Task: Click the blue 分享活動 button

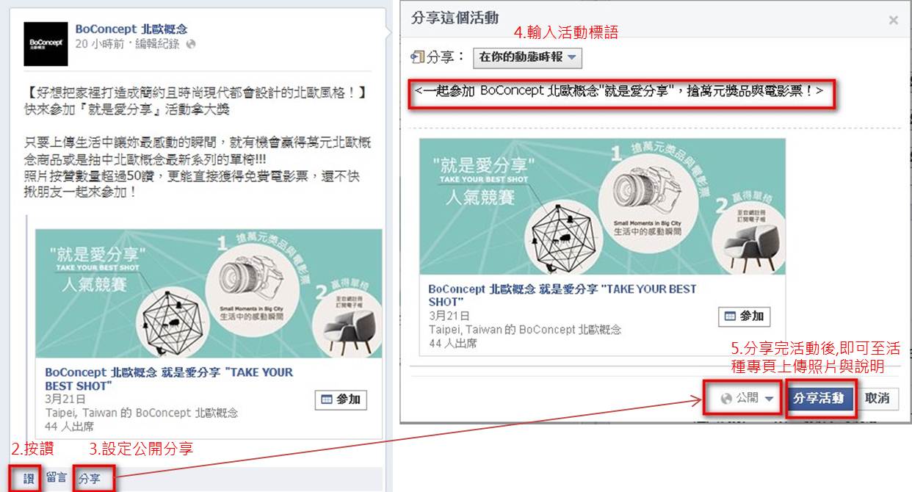Action: [822, 399]
